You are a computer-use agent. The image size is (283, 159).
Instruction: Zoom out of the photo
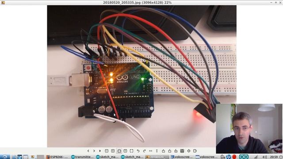[107, 151]
